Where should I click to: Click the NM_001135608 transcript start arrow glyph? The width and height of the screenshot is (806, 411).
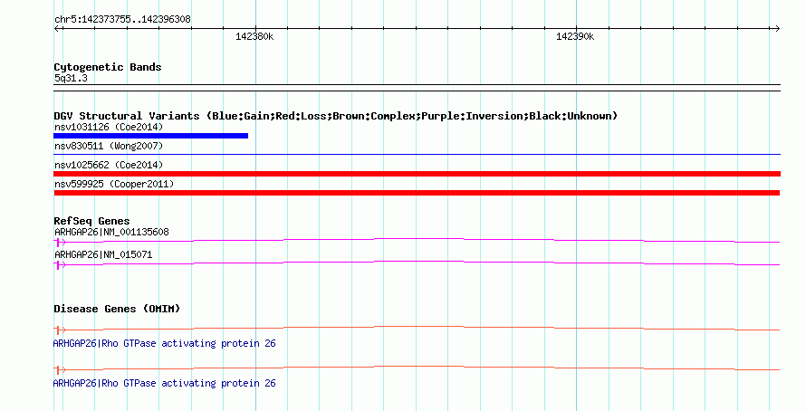[x=60, y=242]
